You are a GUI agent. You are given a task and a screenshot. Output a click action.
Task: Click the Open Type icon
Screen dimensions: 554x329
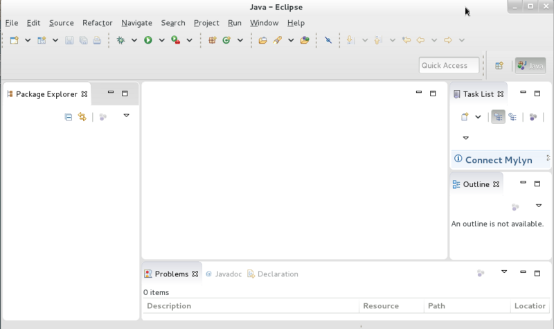click(263, 40)
